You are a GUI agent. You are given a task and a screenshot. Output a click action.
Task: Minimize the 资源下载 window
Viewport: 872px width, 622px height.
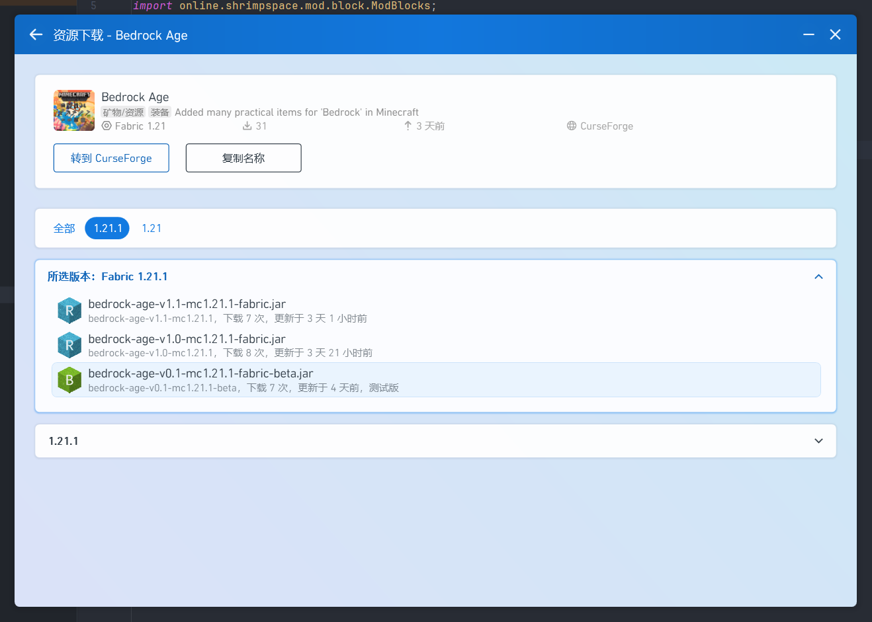808,34
